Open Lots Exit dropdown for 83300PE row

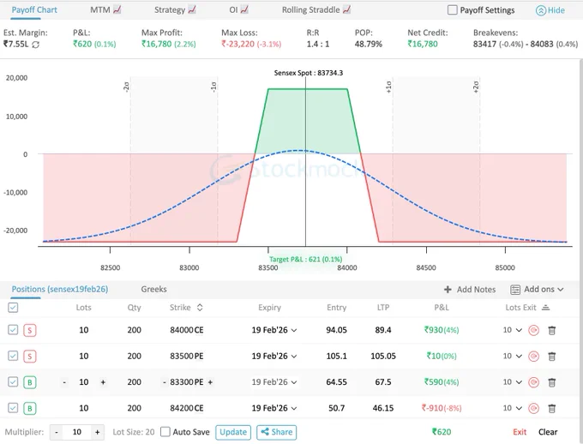[x=513, y=382]
